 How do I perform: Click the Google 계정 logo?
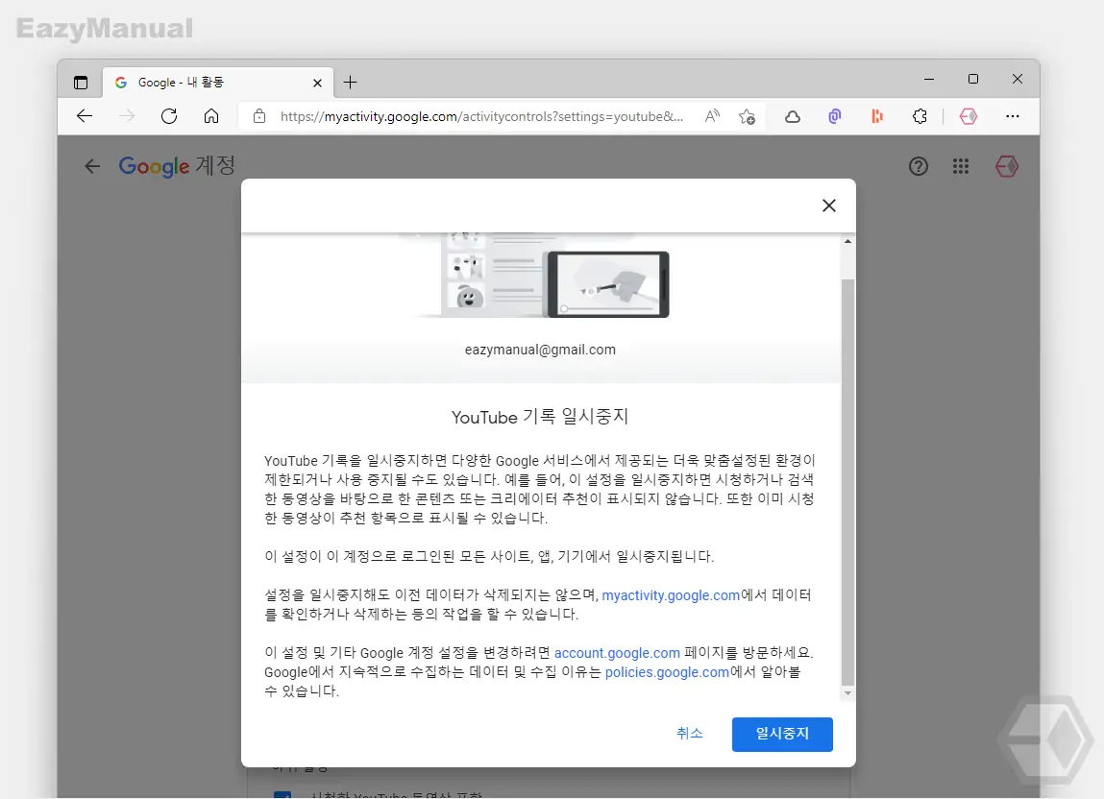point(177,166)
